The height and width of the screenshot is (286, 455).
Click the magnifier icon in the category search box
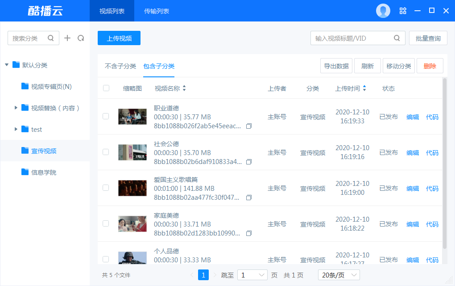pyautogui.click(x=51, y=38)
